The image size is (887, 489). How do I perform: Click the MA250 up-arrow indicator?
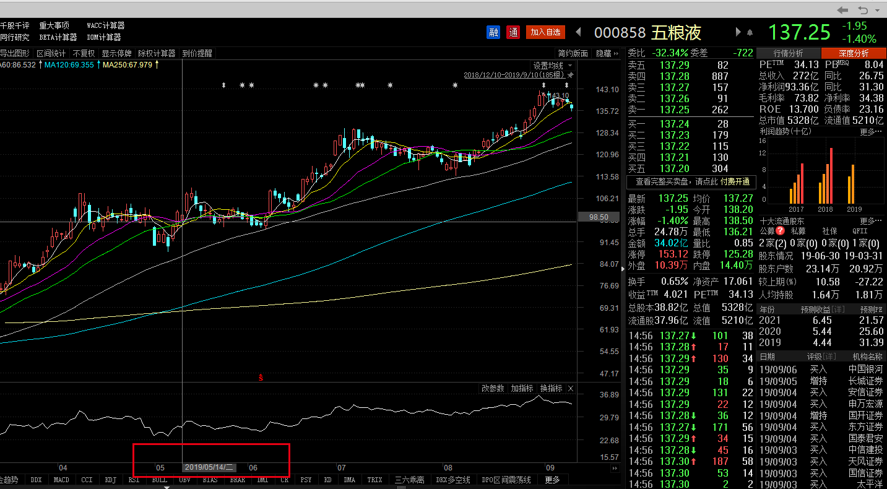tap(157, 64)
